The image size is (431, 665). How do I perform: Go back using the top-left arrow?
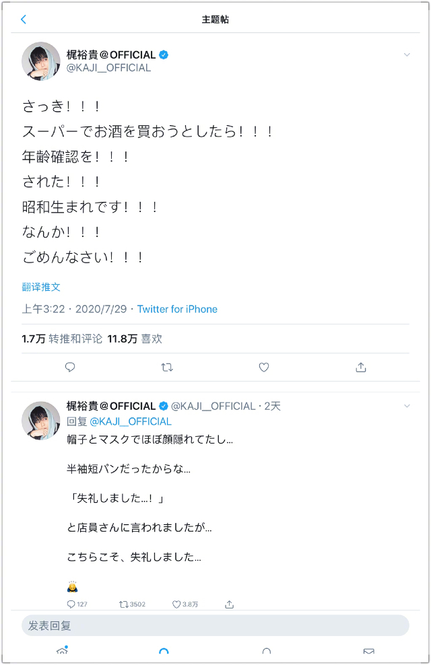point(24,20)
